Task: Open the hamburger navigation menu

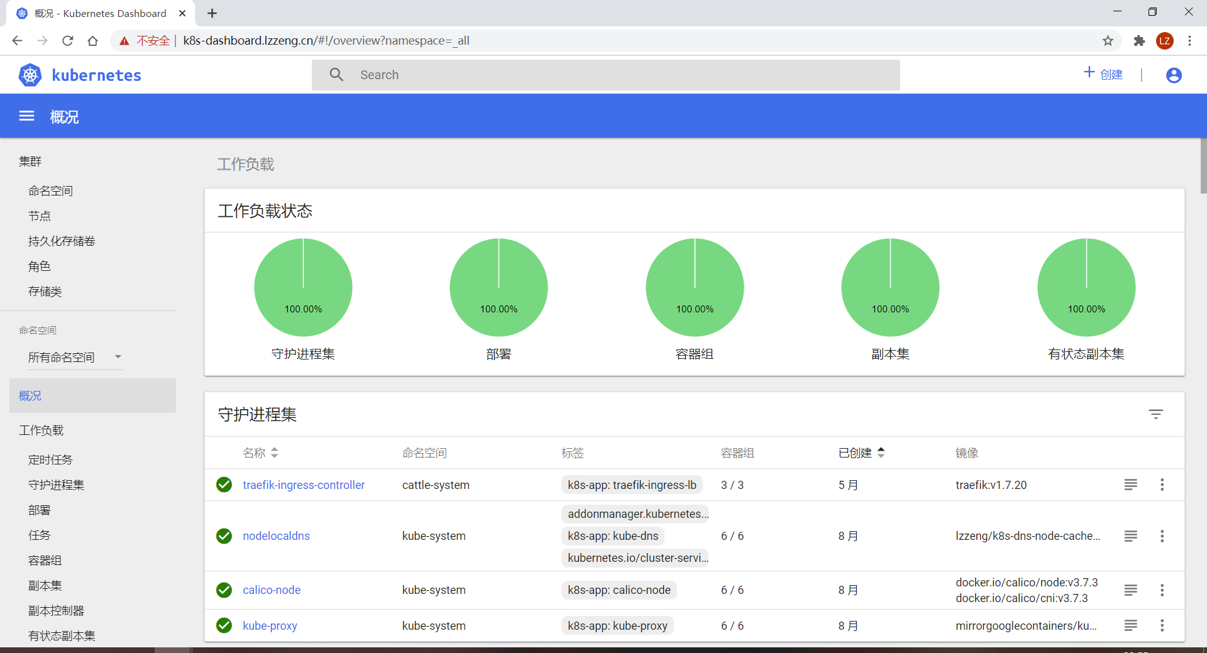Action: coord(26,116)
